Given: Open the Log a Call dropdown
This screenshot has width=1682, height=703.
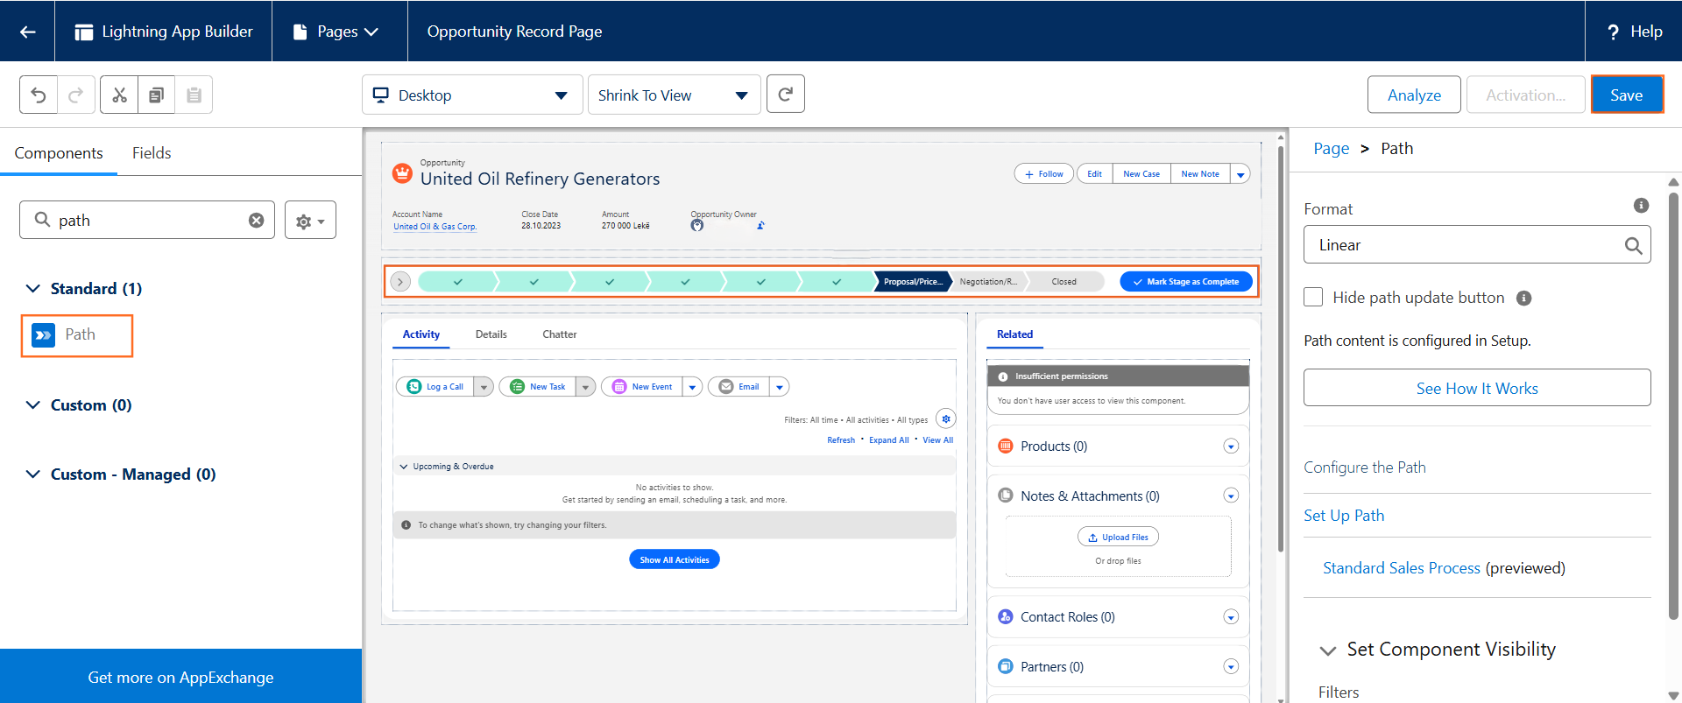Looking at the screenshot, I should [x=484, y=387].
